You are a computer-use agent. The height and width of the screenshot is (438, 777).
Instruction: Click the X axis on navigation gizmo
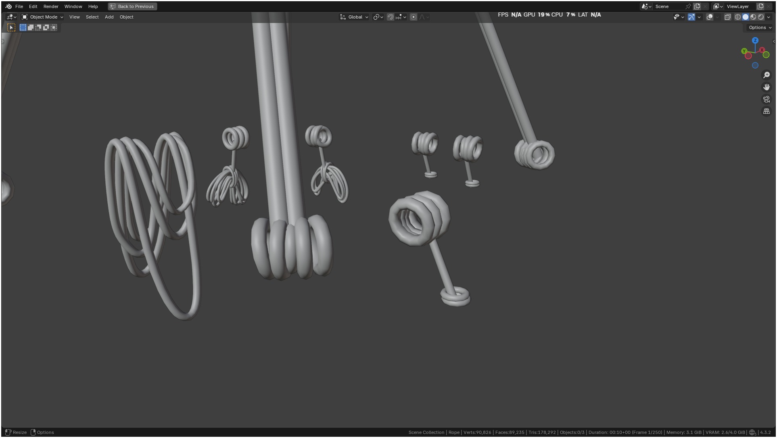(762, 50)
